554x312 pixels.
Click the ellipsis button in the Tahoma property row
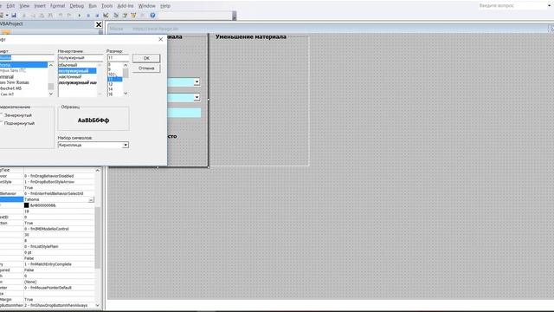(91, 200)
